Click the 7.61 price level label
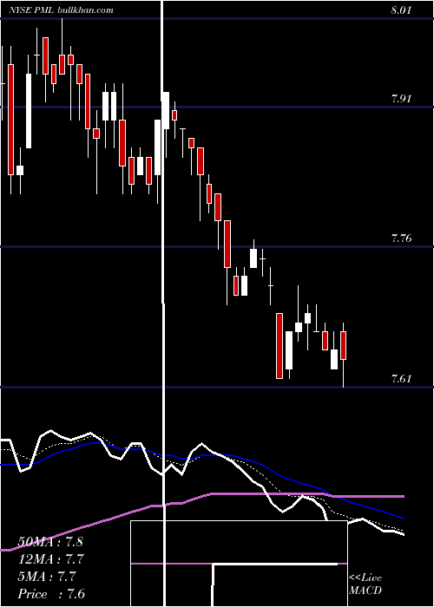Screen dimensions: 434x607 [401, 378]
